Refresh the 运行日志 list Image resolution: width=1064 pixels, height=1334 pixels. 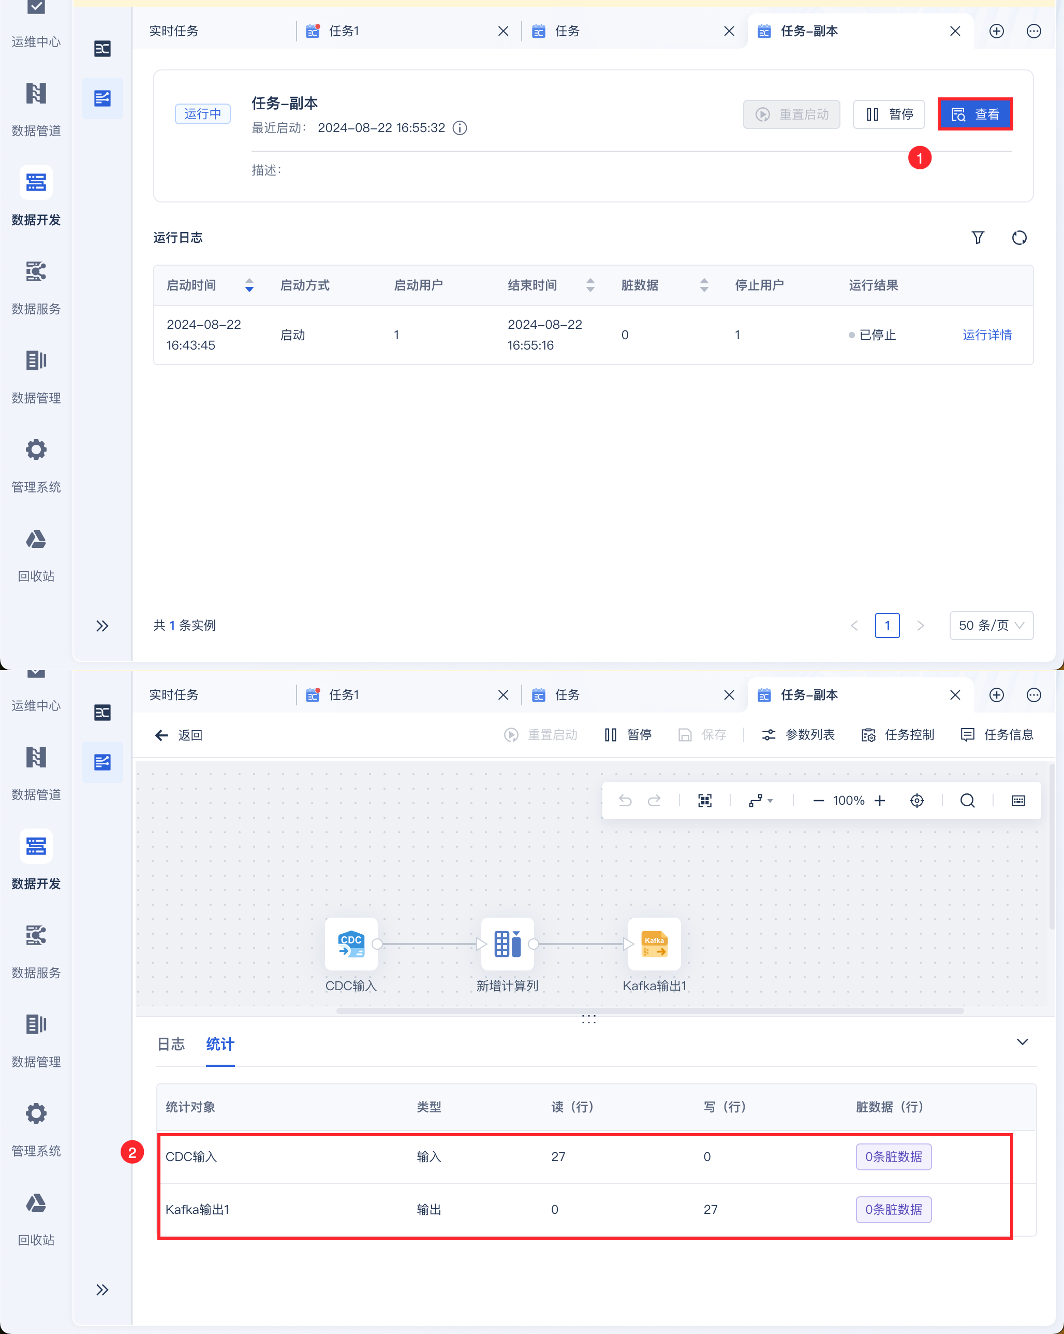pos(1019,238)
